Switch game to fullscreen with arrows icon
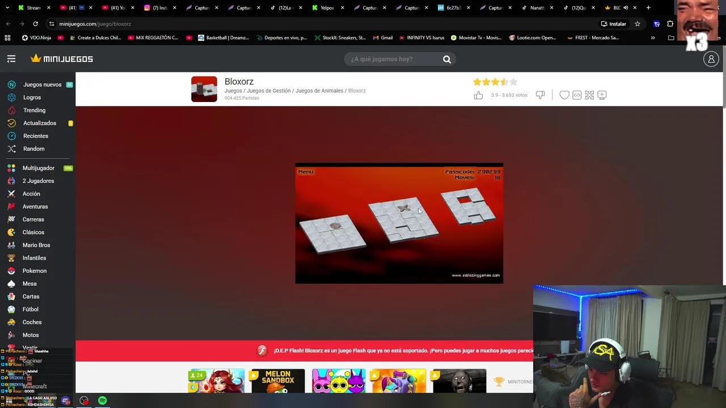 pyautogui.click(x=589, y=95)
